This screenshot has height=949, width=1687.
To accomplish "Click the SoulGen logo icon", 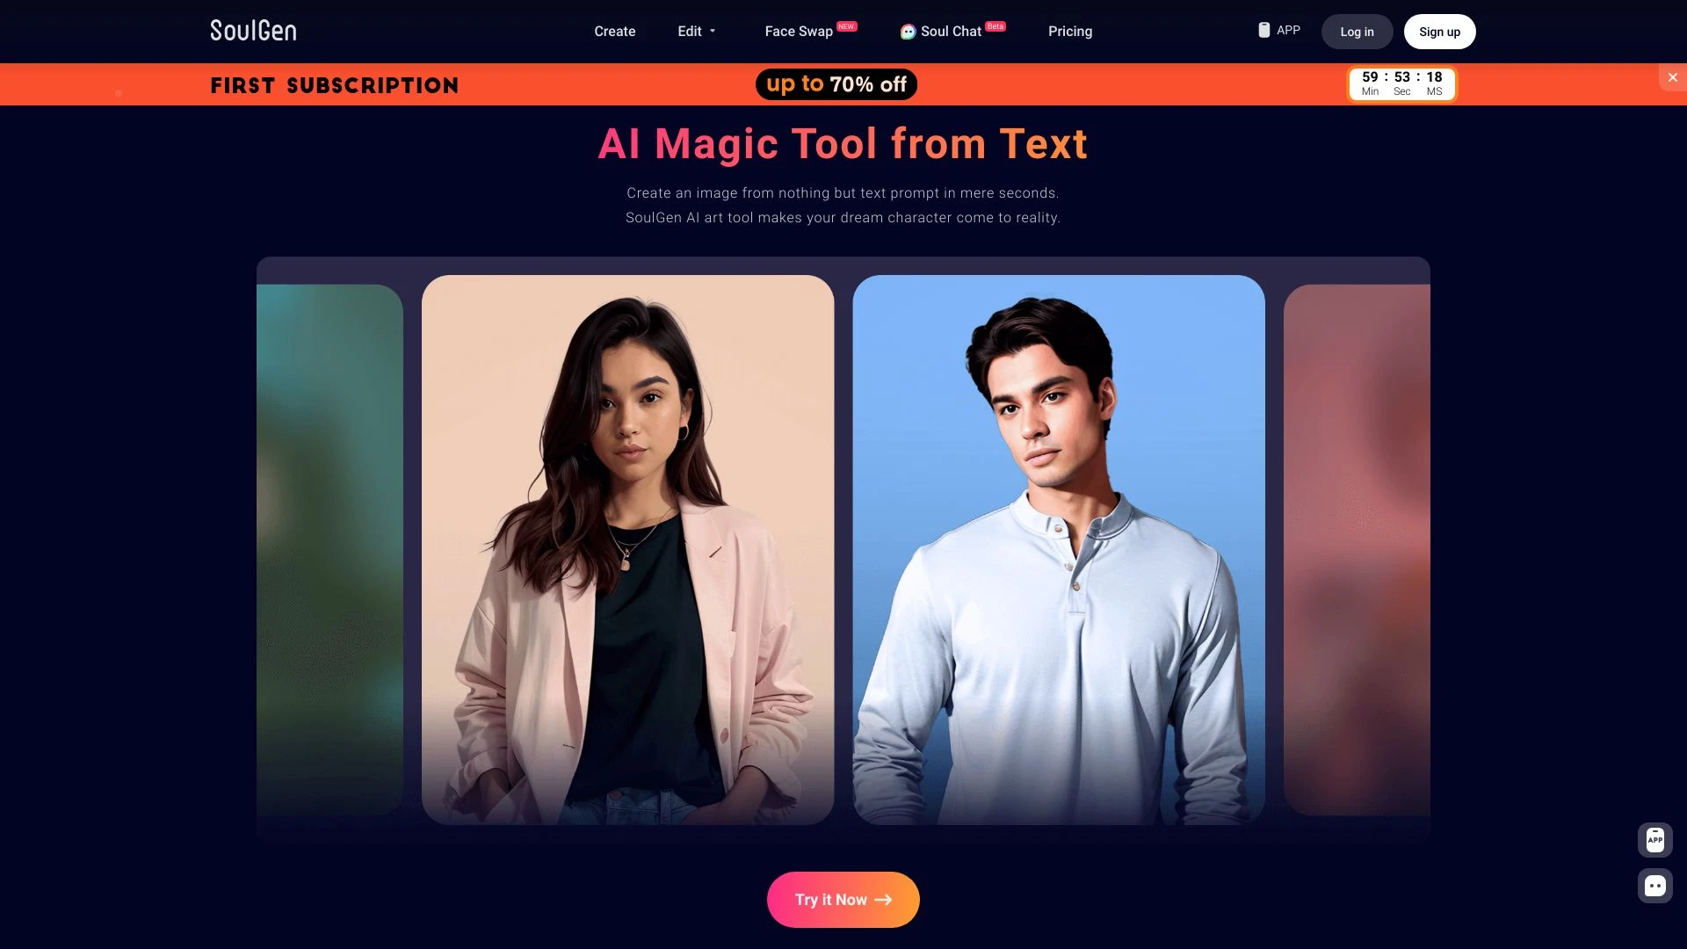I will [252, 32].
